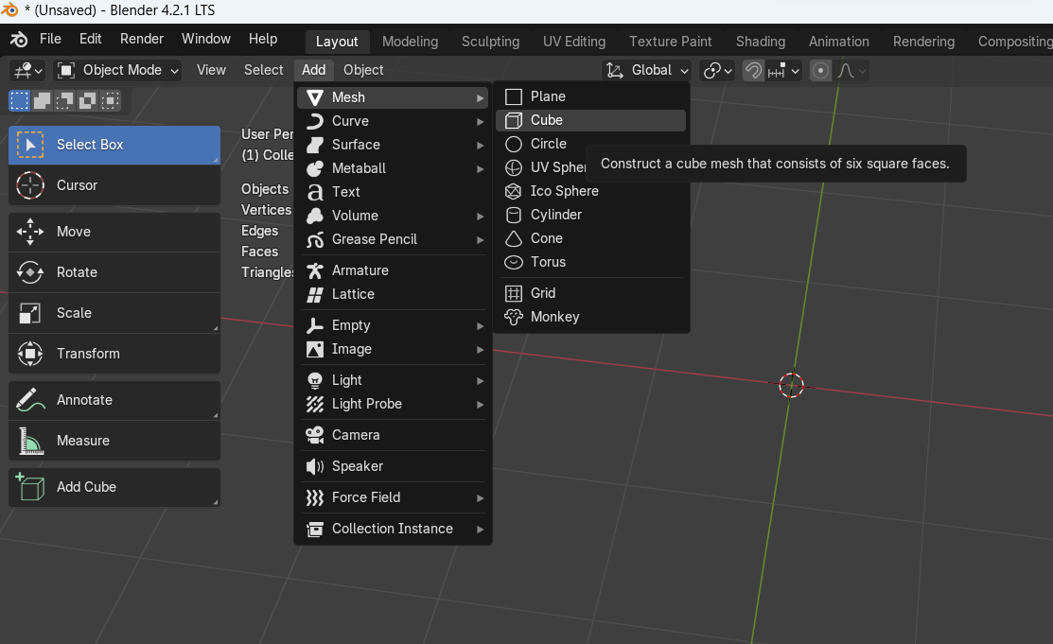This screenshot has width=1053, height=644.
Task: Activate the Add Cube tool
Action: (x=114, y=488)
